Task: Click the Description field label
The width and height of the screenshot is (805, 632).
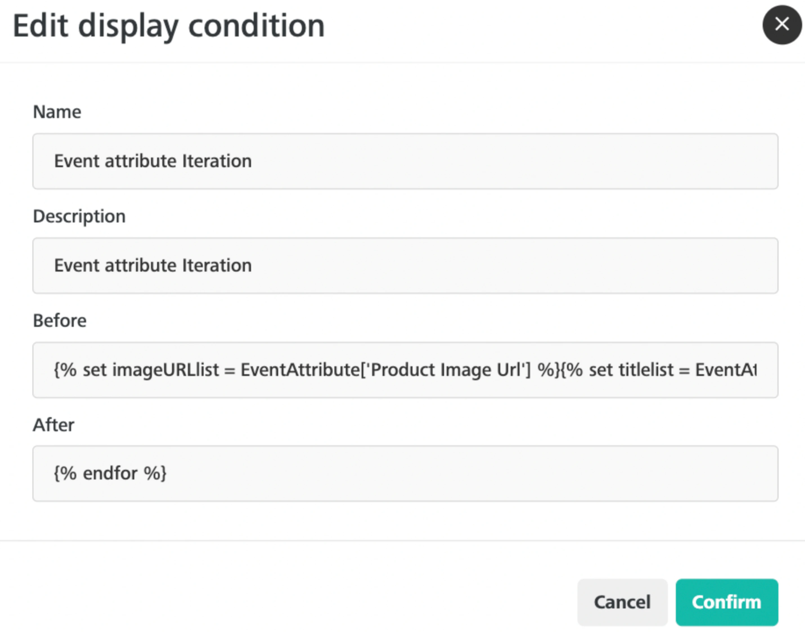Action: point(79,216)
